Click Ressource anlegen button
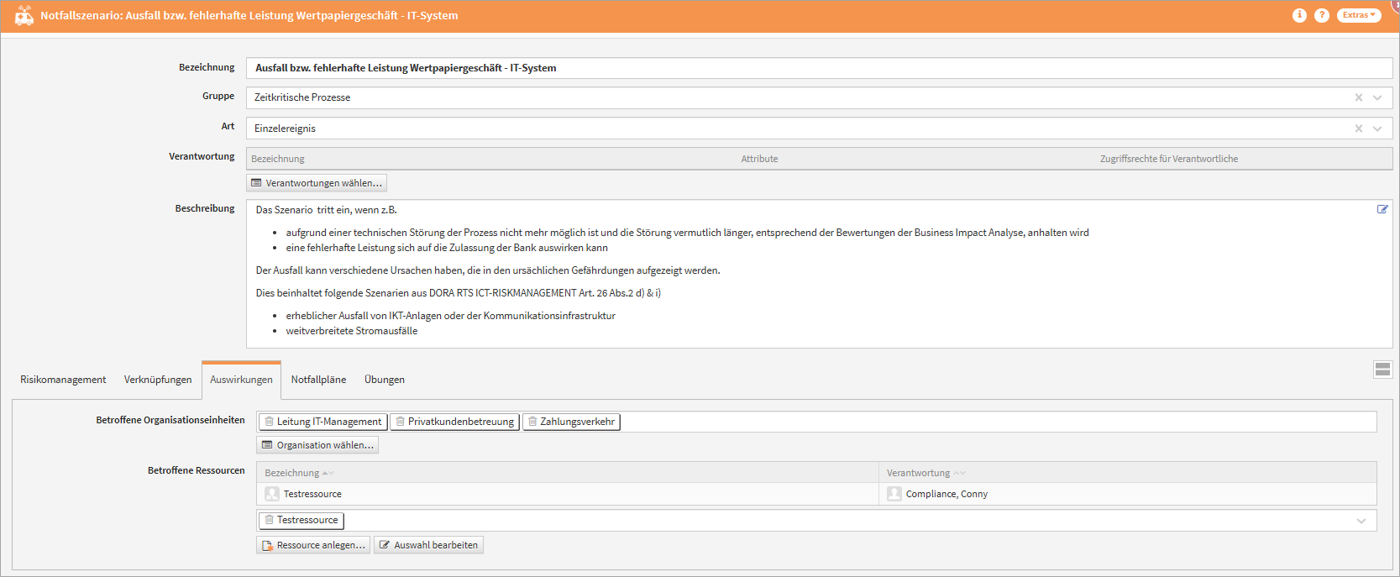Image resolution: width=1400 pixels, height=577 pixels. [x=313, y=545]
